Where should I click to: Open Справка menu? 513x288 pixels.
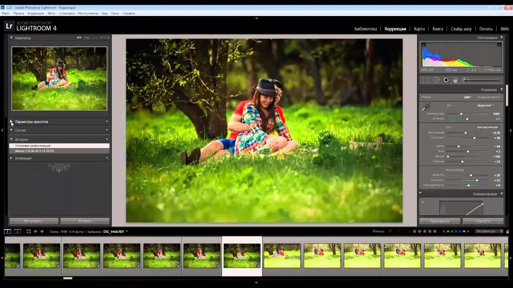(x=129, y=13)
